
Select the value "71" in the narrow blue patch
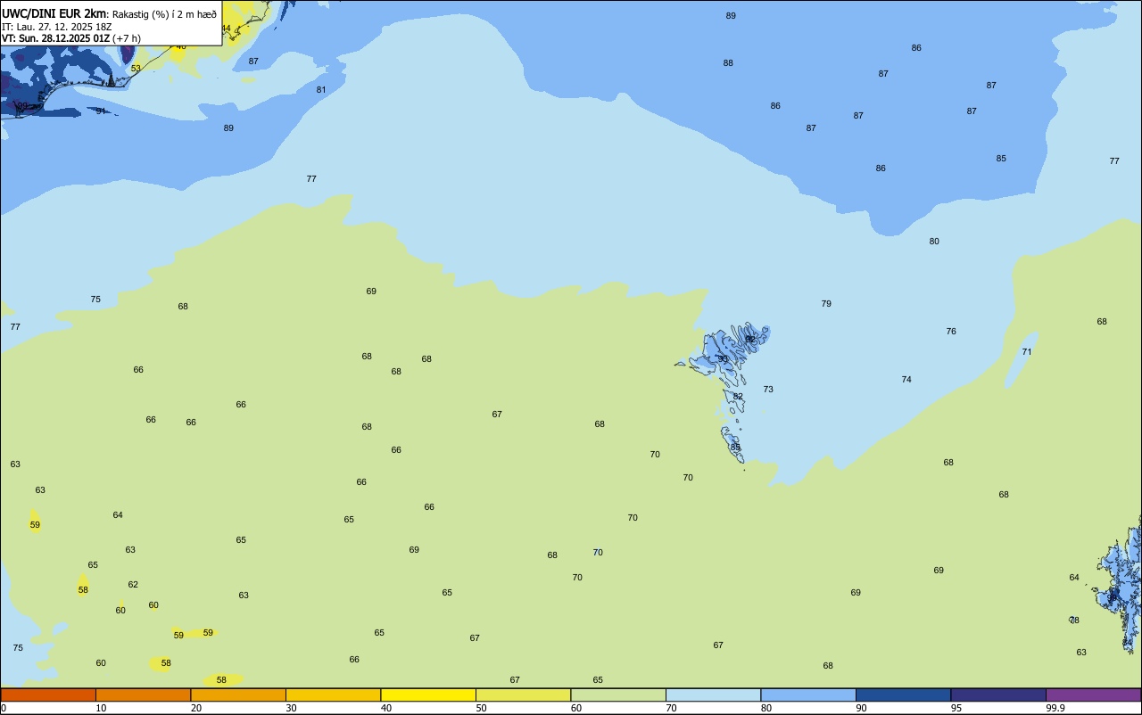tap(1027, 352)
